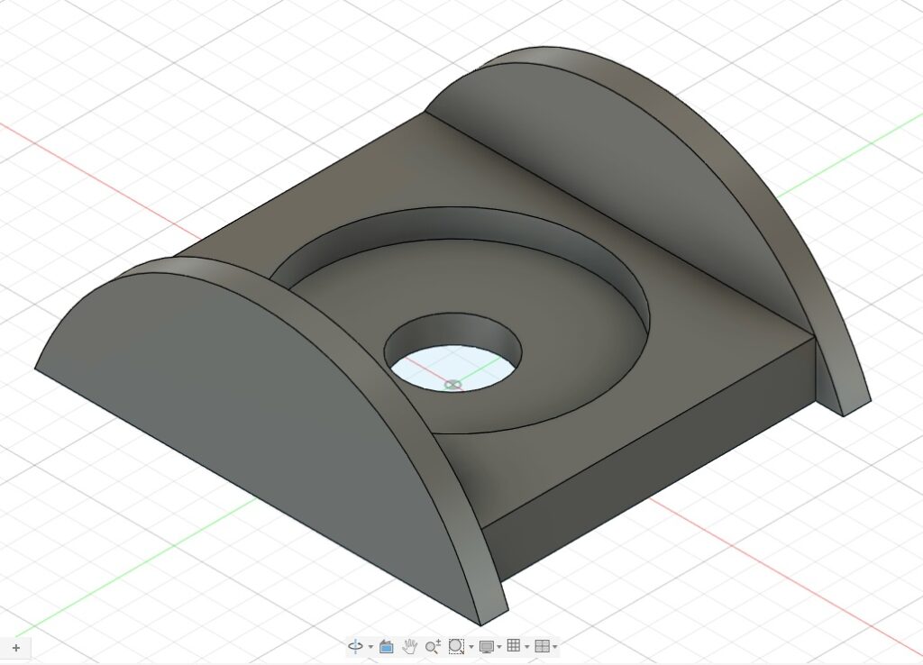
Task: Expand the Viewports dropdown arrow
Action: tap(555, 647)
